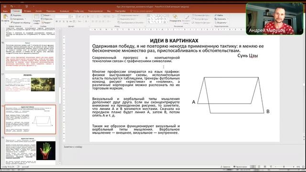The image size is (306, 172).
Task: Open the font name combo box
Action: pyautogui.click(x=62, y=17)
